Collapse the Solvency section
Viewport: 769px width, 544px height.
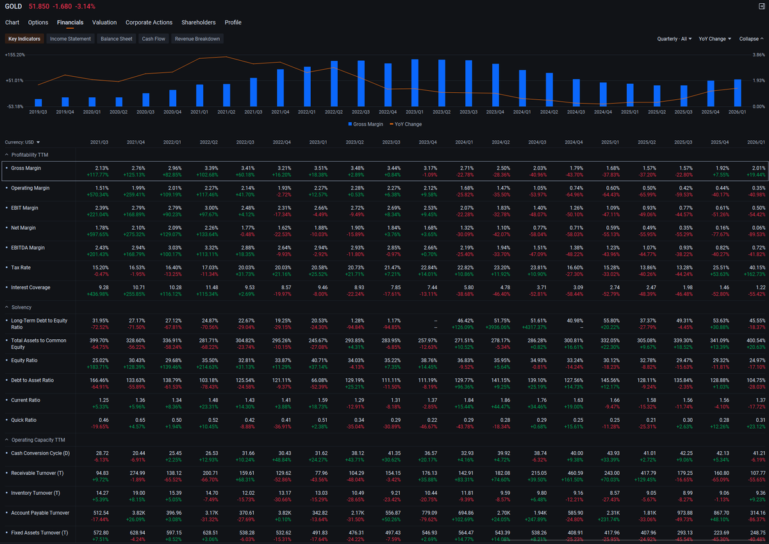point(17,307)
